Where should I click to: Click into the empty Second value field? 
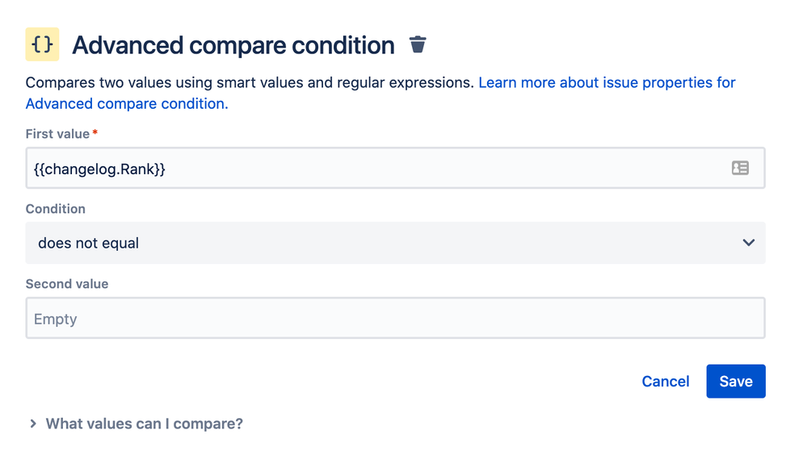pos(395,319)
